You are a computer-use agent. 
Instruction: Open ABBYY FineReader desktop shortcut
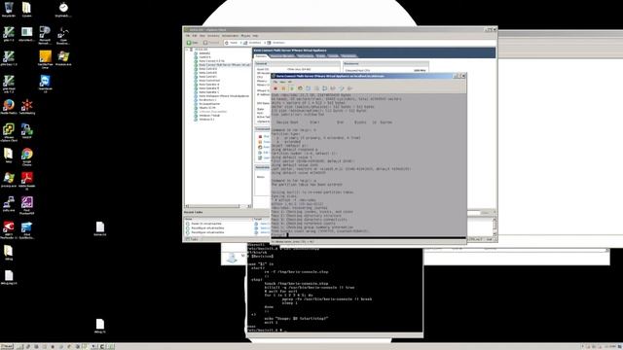click(x=9, y=229)
